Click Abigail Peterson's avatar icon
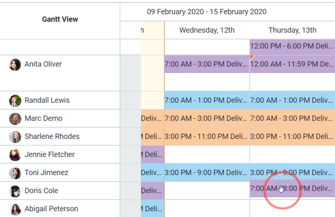The width and height of the screenshot is (335, 217). click(x=15, y=209)
